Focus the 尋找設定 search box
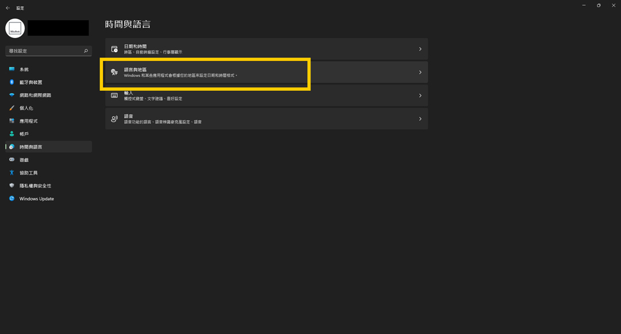The image size is (621, 334). 48,51
